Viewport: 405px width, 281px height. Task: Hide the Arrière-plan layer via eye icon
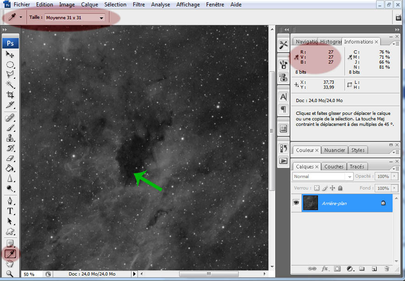296,203
